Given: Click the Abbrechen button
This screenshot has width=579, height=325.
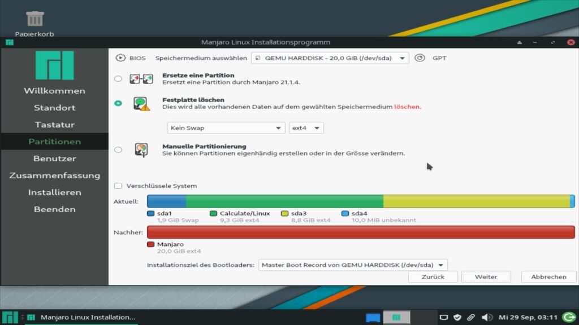Looking at the screenshot, I should (x=548, y=276).
